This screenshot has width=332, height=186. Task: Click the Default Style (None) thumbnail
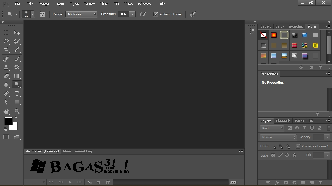[x=263, y=35]
